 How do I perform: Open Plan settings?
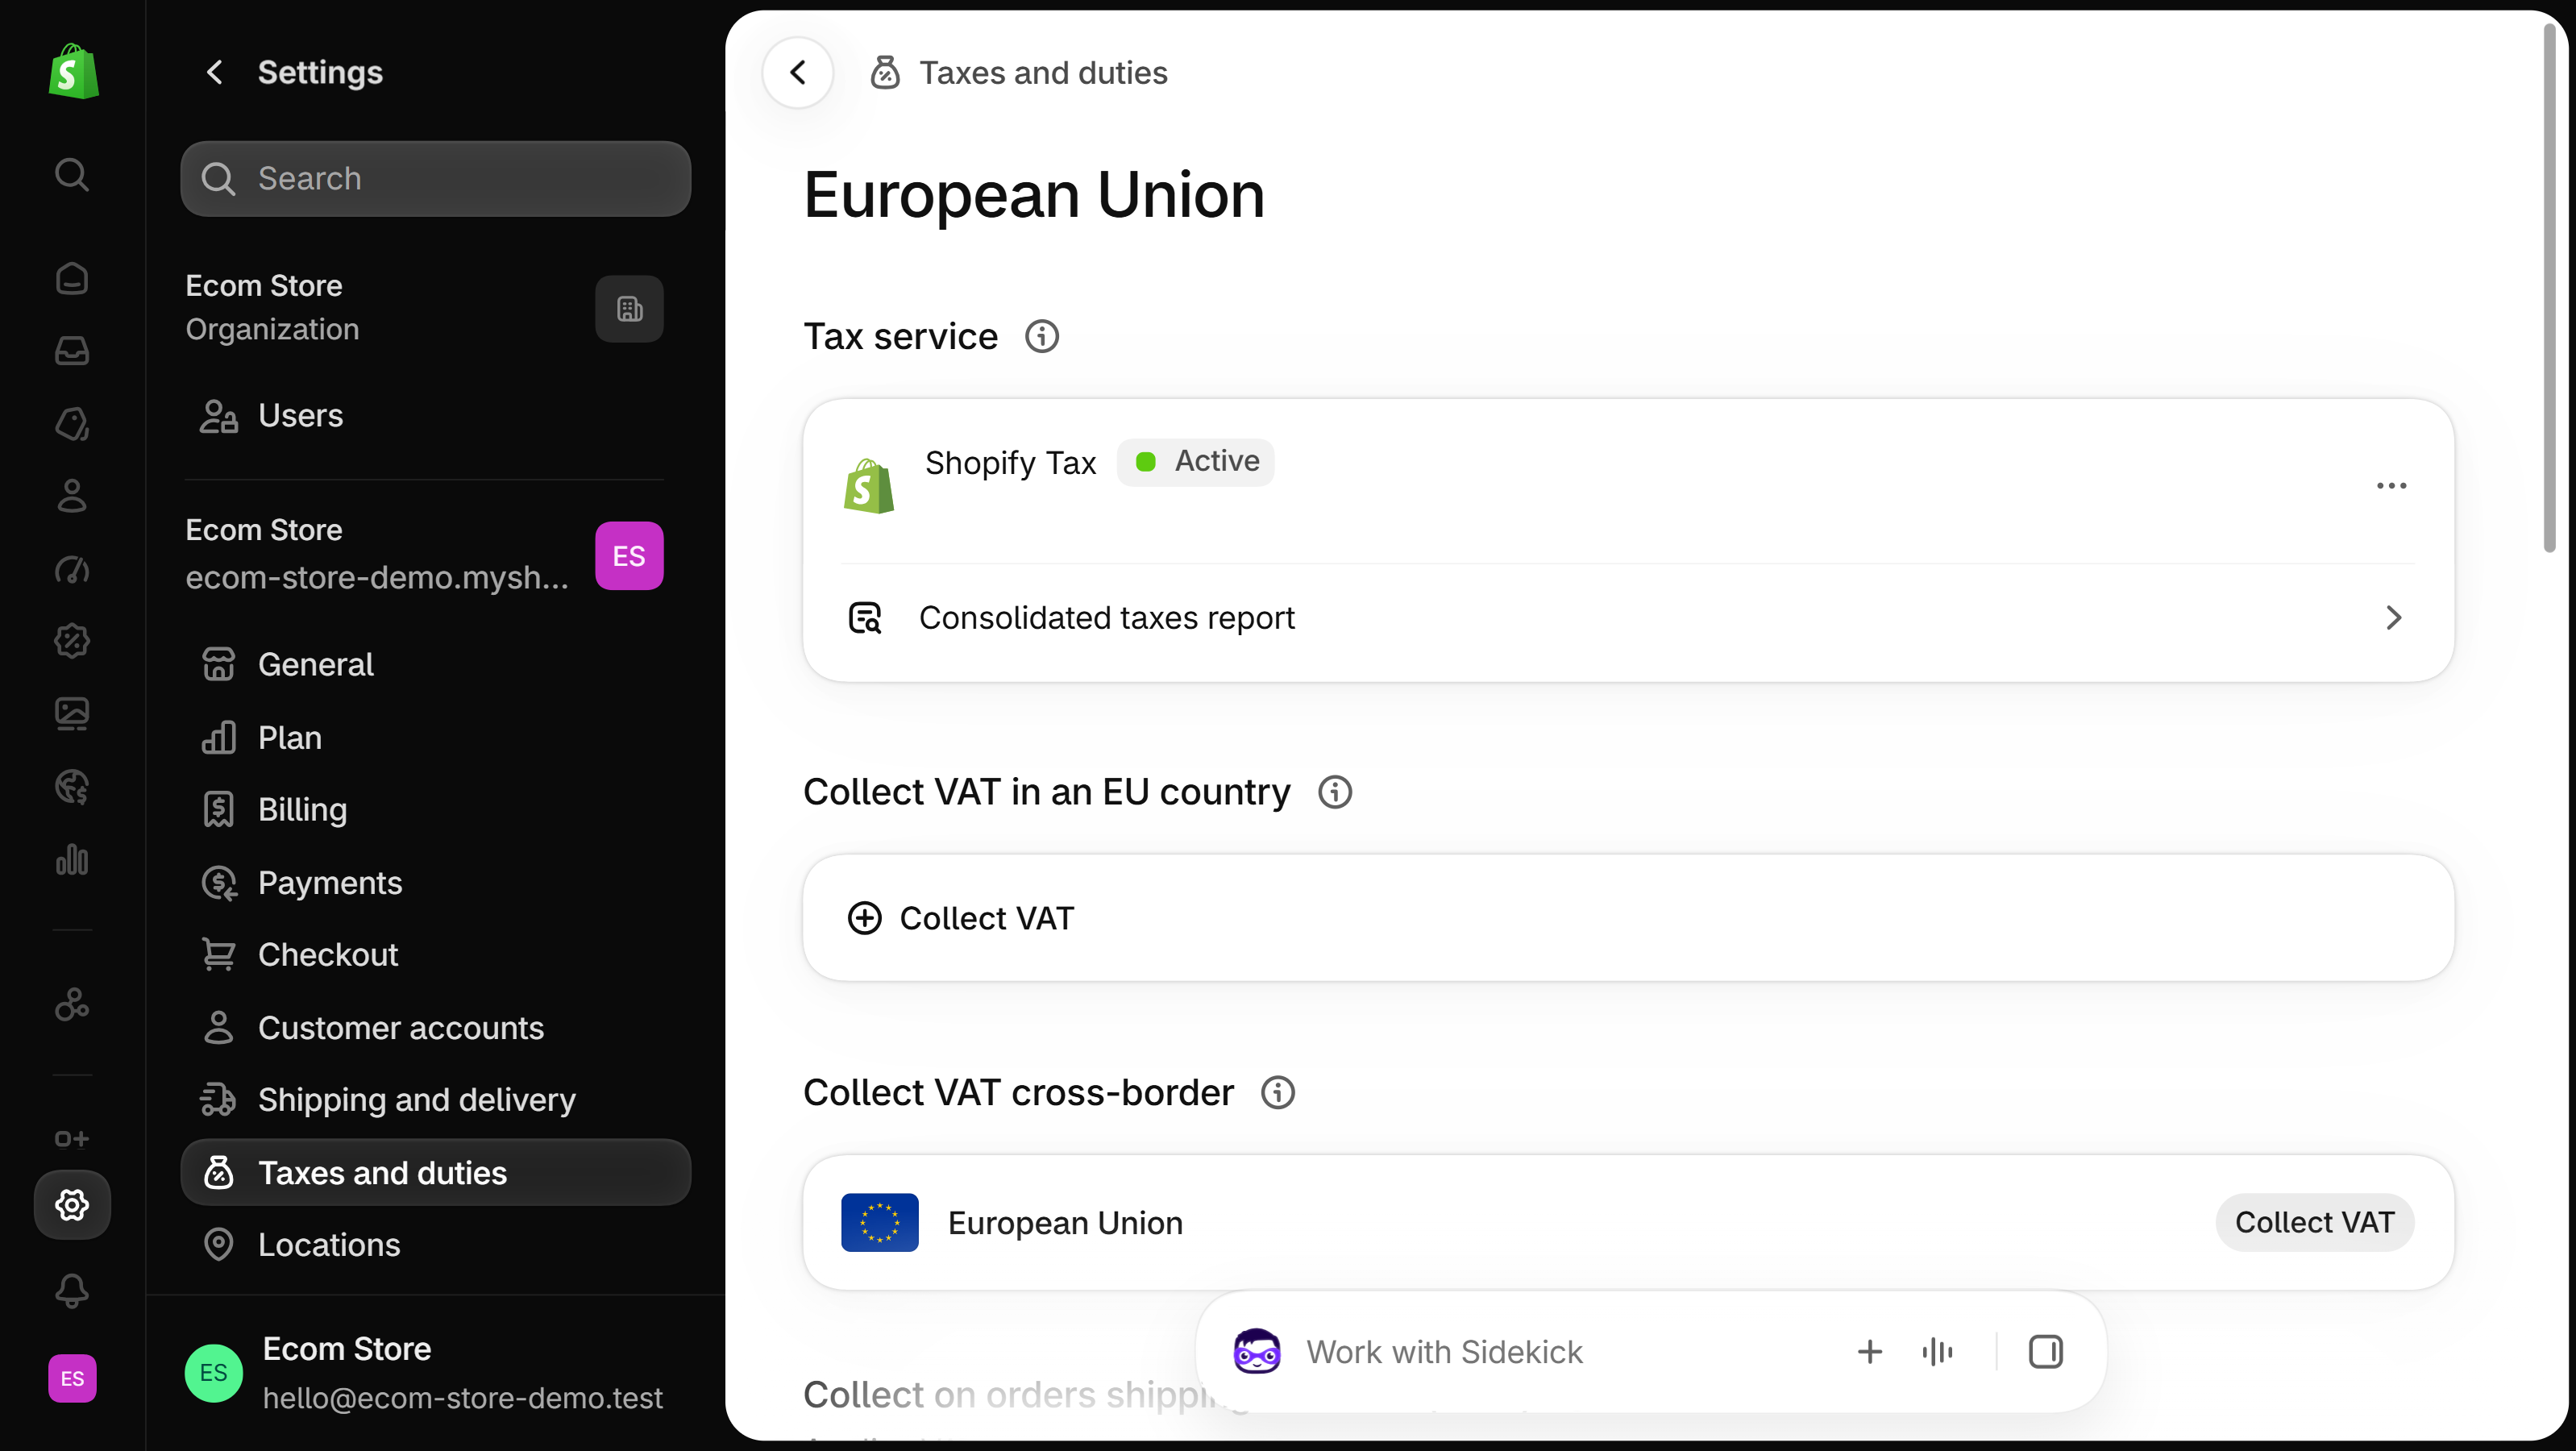[435, 737]
